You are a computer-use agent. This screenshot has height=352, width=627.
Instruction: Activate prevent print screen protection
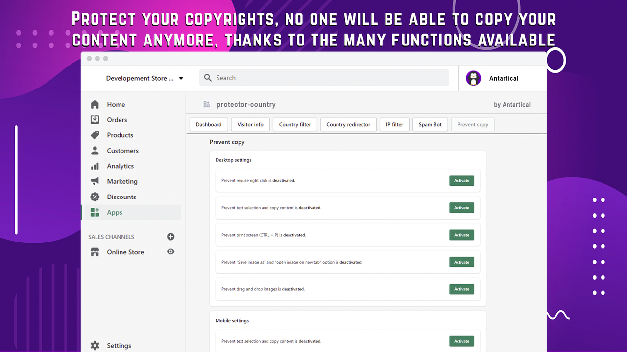tap(461, 235)
